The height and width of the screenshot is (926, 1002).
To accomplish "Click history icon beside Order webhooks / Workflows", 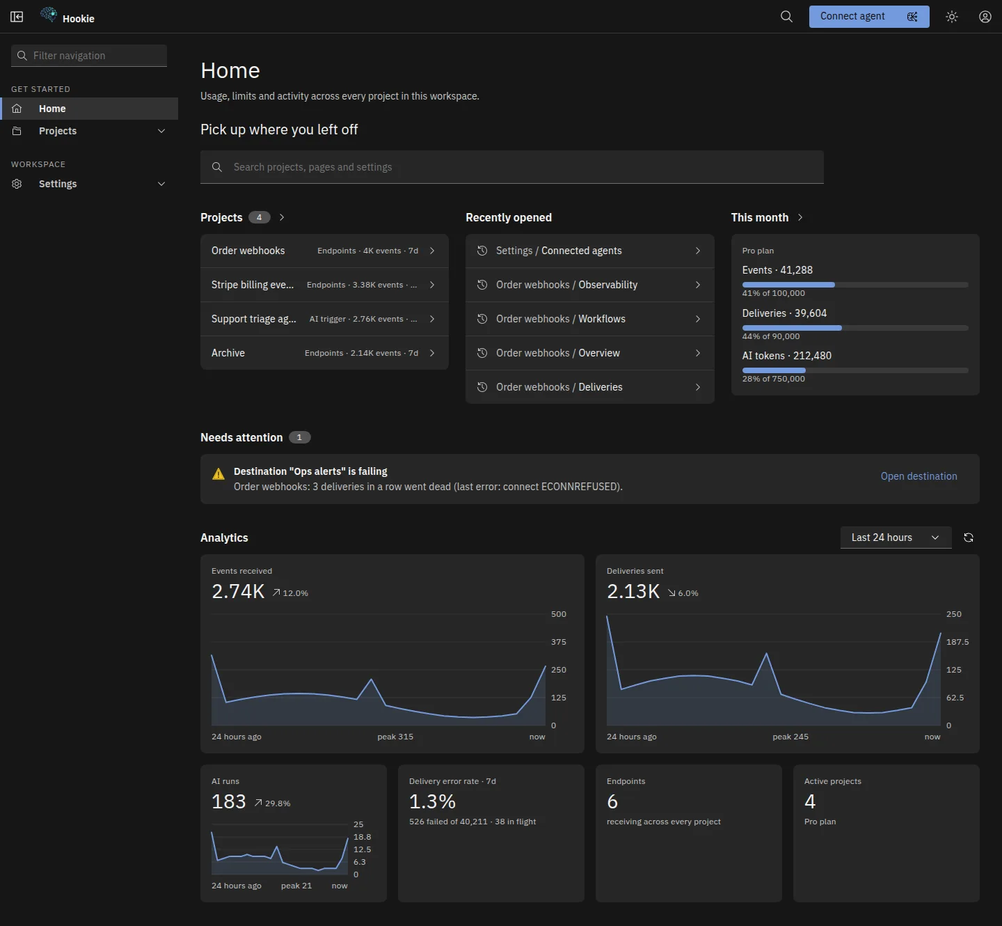I will 482,319.
